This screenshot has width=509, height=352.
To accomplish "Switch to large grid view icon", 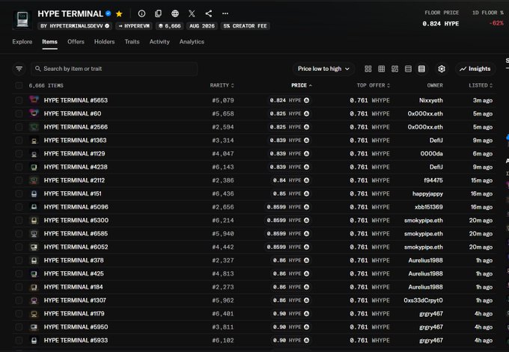I will click(368, 69).
